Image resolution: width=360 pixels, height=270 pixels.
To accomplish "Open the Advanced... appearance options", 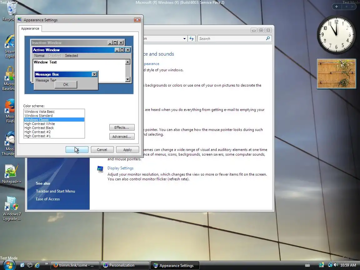I will coord(122,137).
